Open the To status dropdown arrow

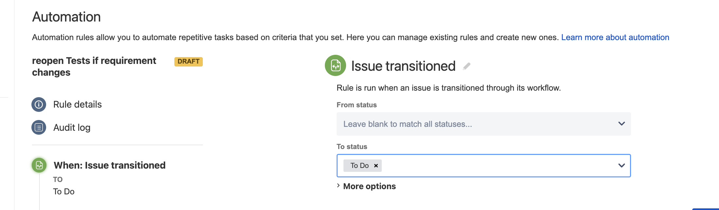coord(622,166)
